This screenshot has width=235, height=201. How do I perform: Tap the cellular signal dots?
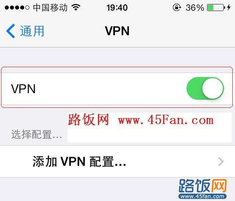pyautogui.click(x=17, y=7)
